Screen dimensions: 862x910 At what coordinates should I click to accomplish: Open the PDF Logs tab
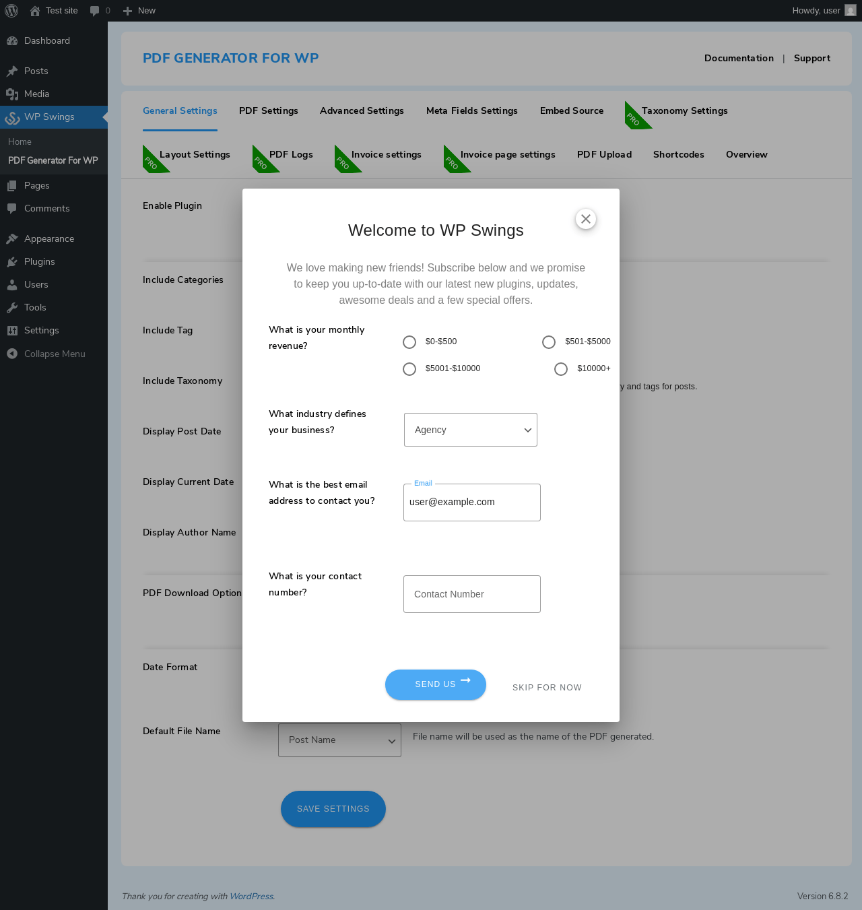pos(291,154)
